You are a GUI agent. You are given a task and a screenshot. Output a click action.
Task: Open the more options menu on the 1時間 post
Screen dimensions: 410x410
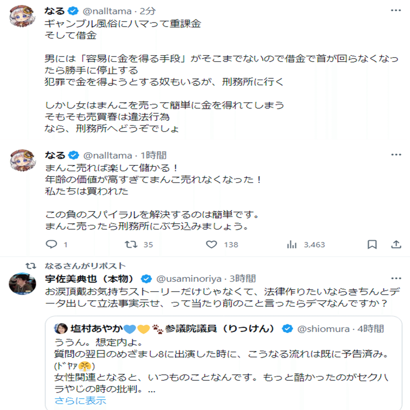(x=396, y=155)
